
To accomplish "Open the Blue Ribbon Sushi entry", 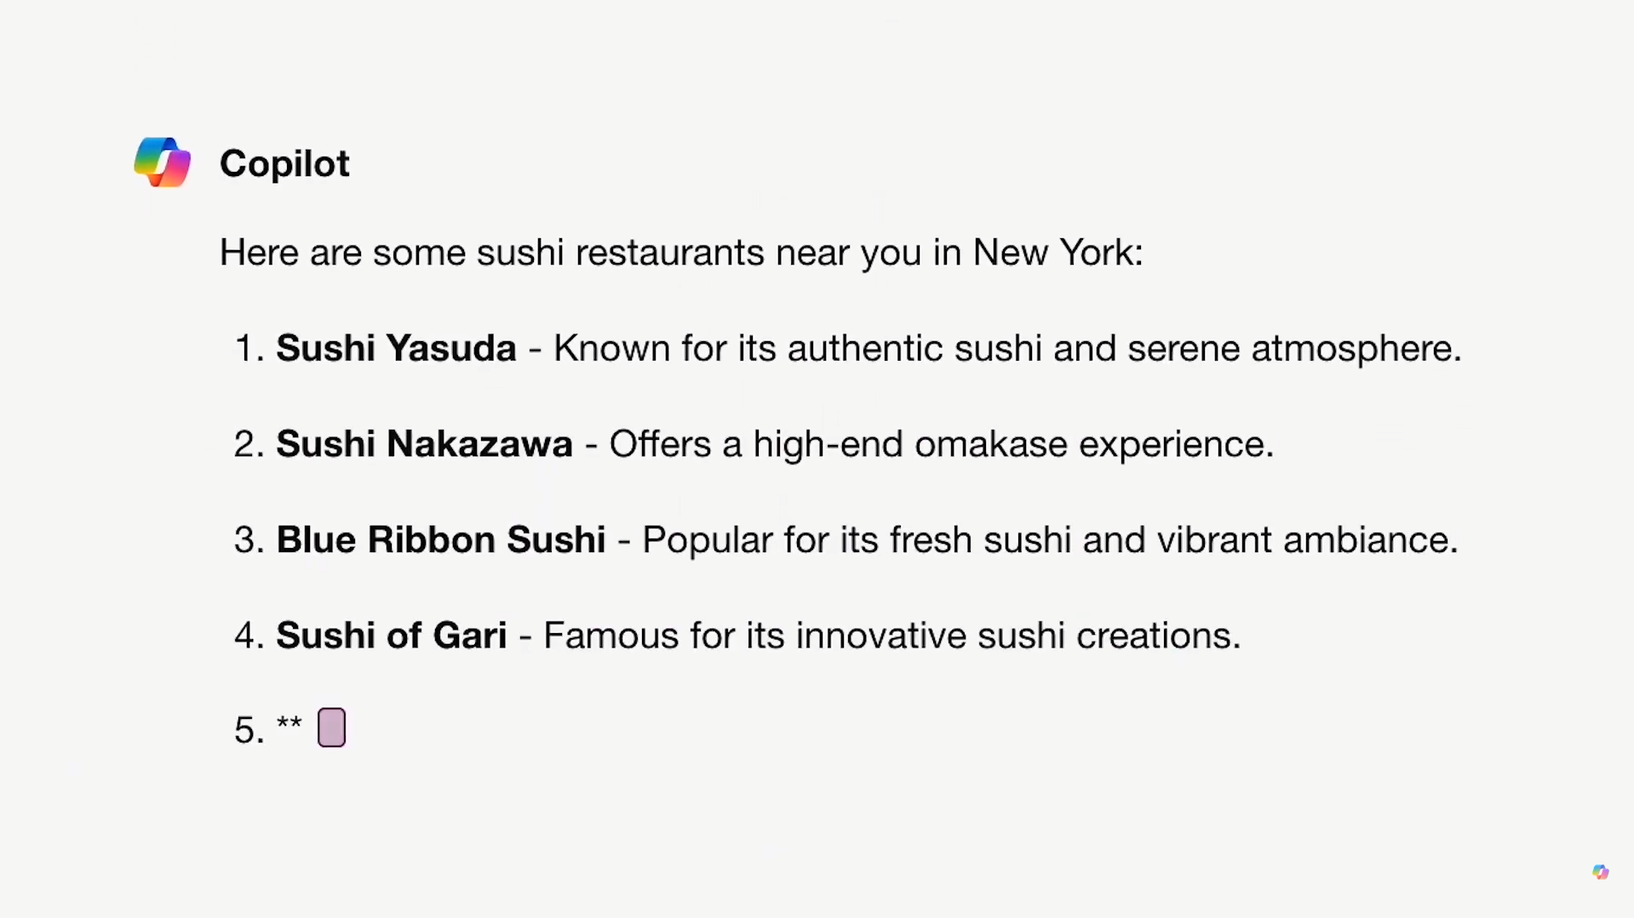I will coord(440,540).
